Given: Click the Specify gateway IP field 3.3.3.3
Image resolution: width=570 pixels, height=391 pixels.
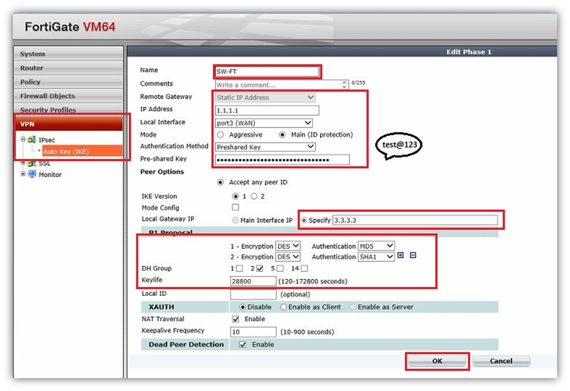Looking at the screenshot, I should 415,220.
